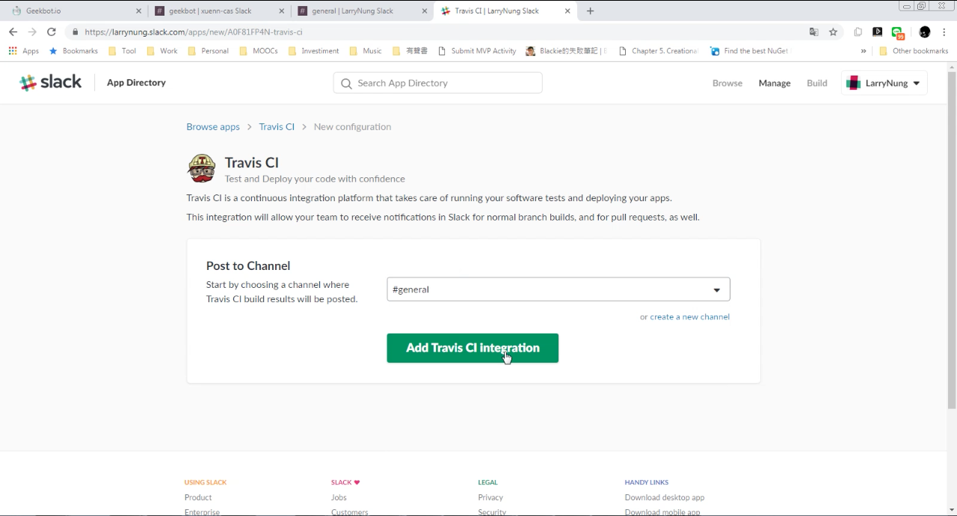This screenshot has height=516, width=957.
Task: Open the Find the best NuGet bookmark
Action: click(x=749, y=51)
